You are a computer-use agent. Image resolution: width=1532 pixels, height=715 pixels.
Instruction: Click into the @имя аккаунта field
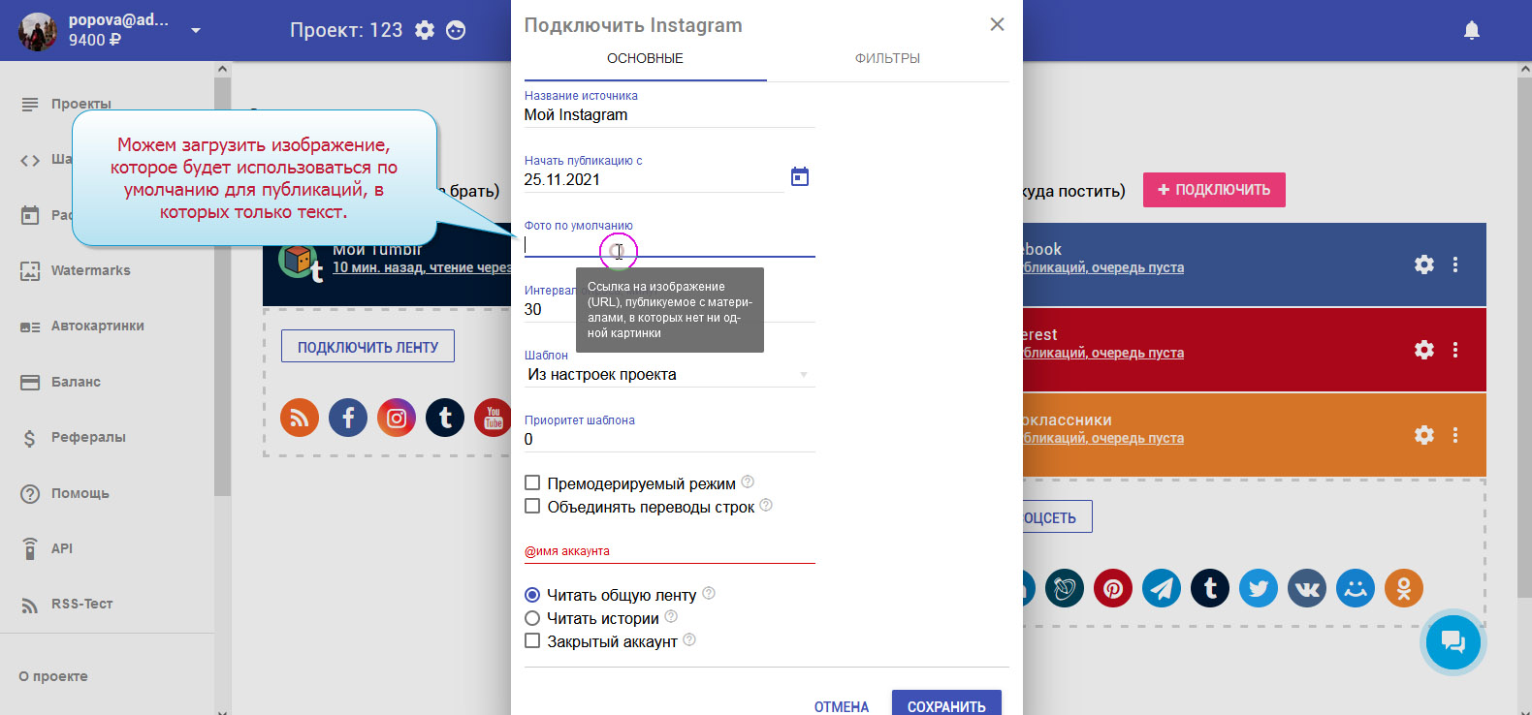click(669, 552)
